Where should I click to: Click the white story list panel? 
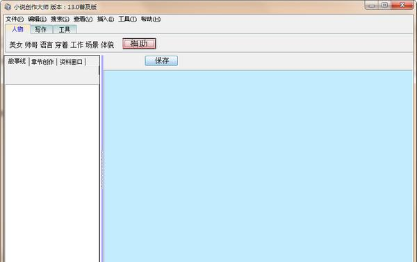click(52, 173)
